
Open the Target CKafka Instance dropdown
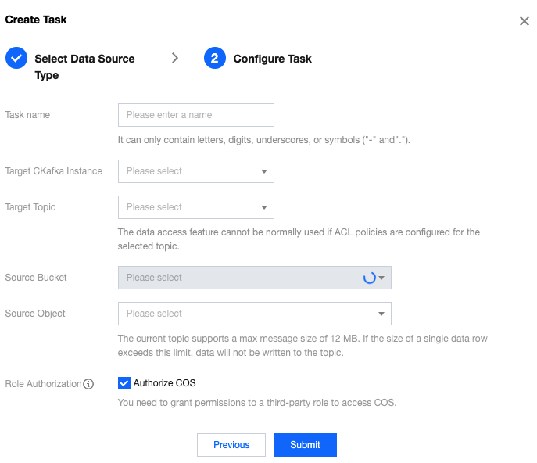tap(195, 171)
